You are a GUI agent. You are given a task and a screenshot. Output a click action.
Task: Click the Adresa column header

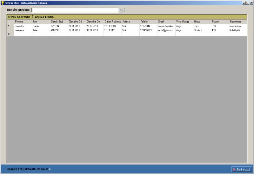(x=130, y=22)
